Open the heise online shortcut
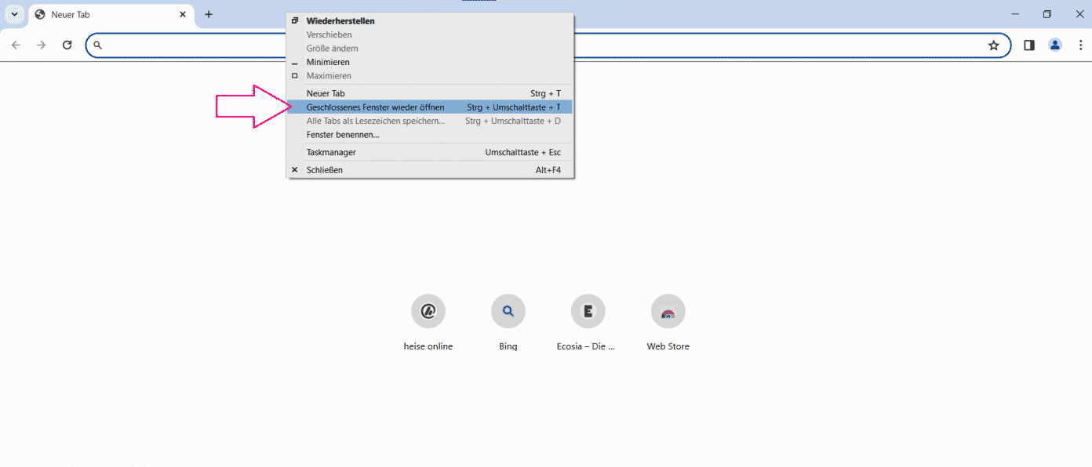This screenshot has height=467, width=1092. click(x=428, y=311)
